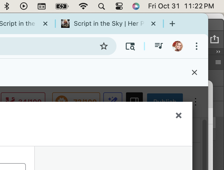Click the share icon in side window
This screenshot has height=170, width=224.
point(215,39)
